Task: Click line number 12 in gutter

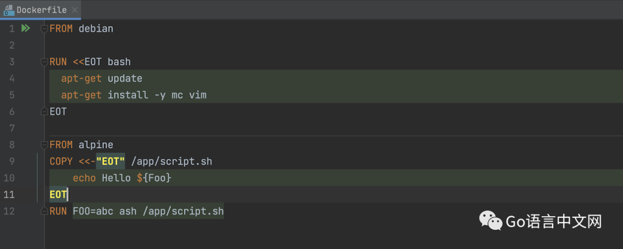Action: 9,212
